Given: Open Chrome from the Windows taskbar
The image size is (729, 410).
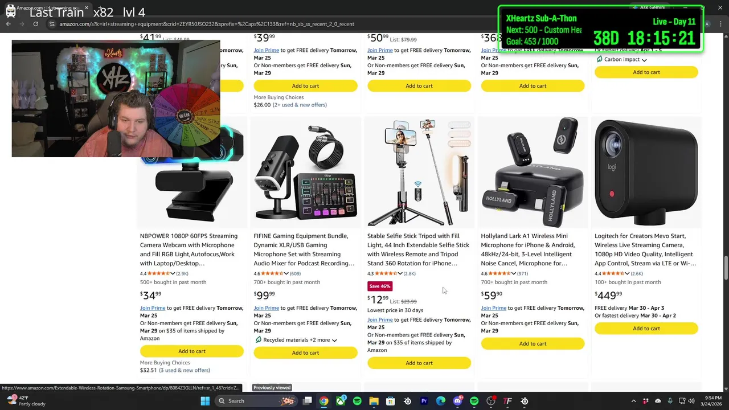Looking at the screenshot, I should point(323,401).
